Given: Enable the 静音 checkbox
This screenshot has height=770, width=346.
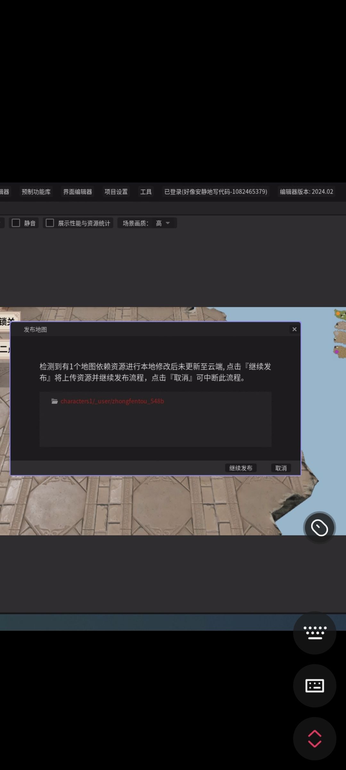Looking at the screenshot, I should (x=16, y=223).
